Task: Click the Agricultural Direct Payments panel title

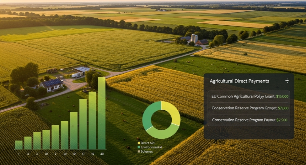Action: click(239, 81)
